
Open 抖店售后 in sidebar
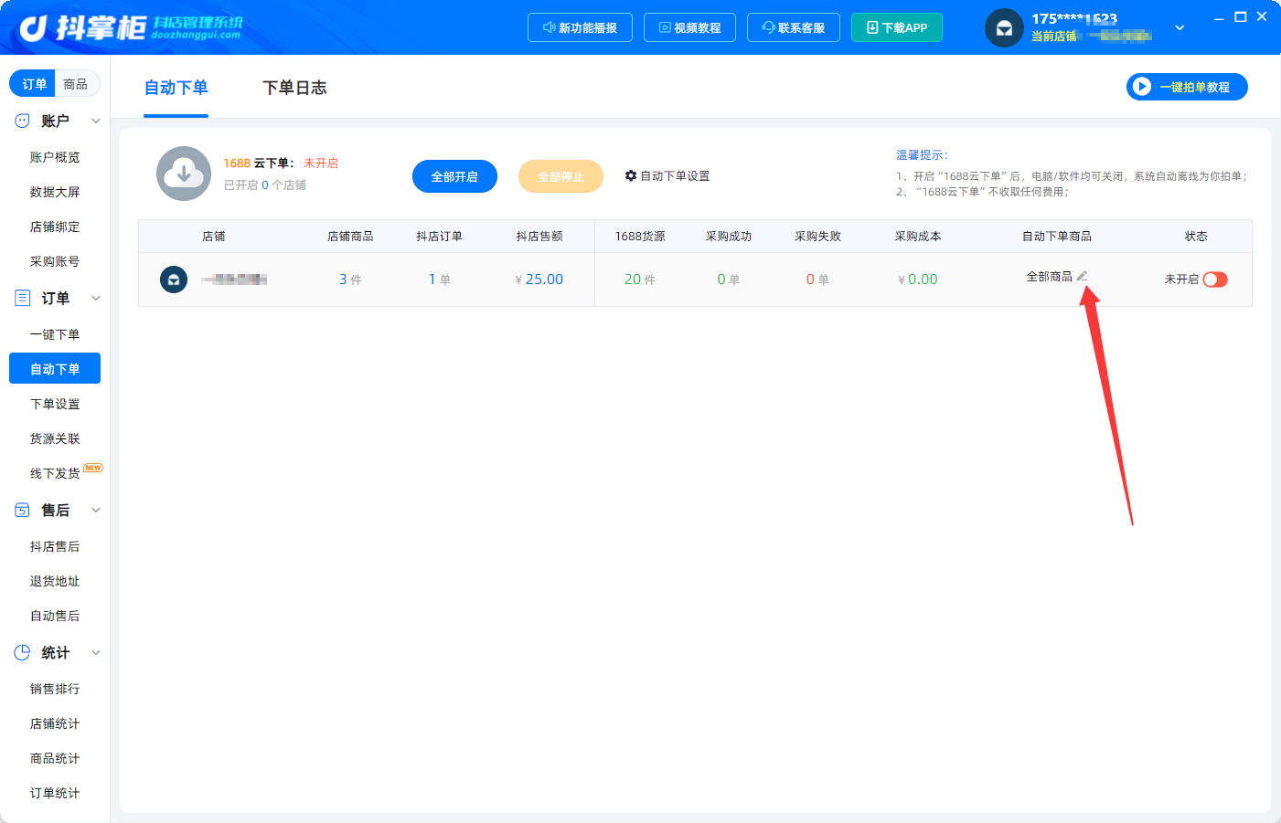click(55, 546)
